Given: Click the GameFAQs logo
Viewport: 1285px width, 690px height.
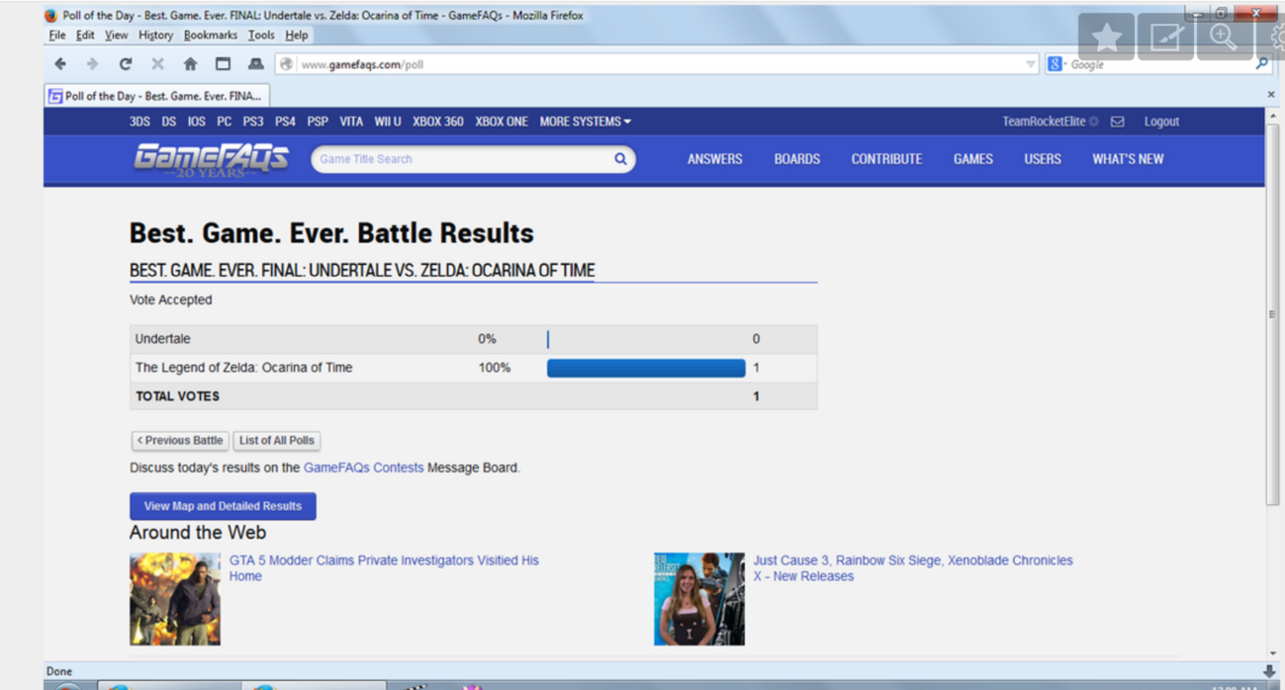Looking at the screenshot, I should [x=211, y=158].
